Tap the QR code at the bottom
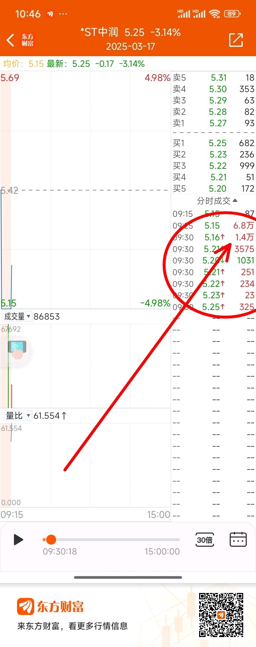Image resolution: width=256 pixels, height=647 pixels. coord(221,615)
